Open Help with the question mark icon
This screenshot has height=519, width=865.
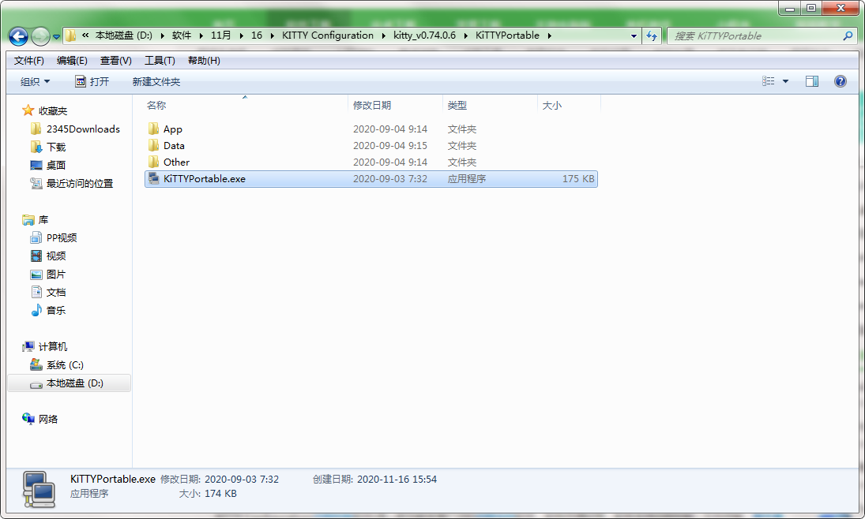click(841, 81)
